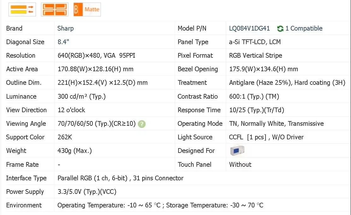
Task: Click the orange panel layout icon
Action: [55, 9]
